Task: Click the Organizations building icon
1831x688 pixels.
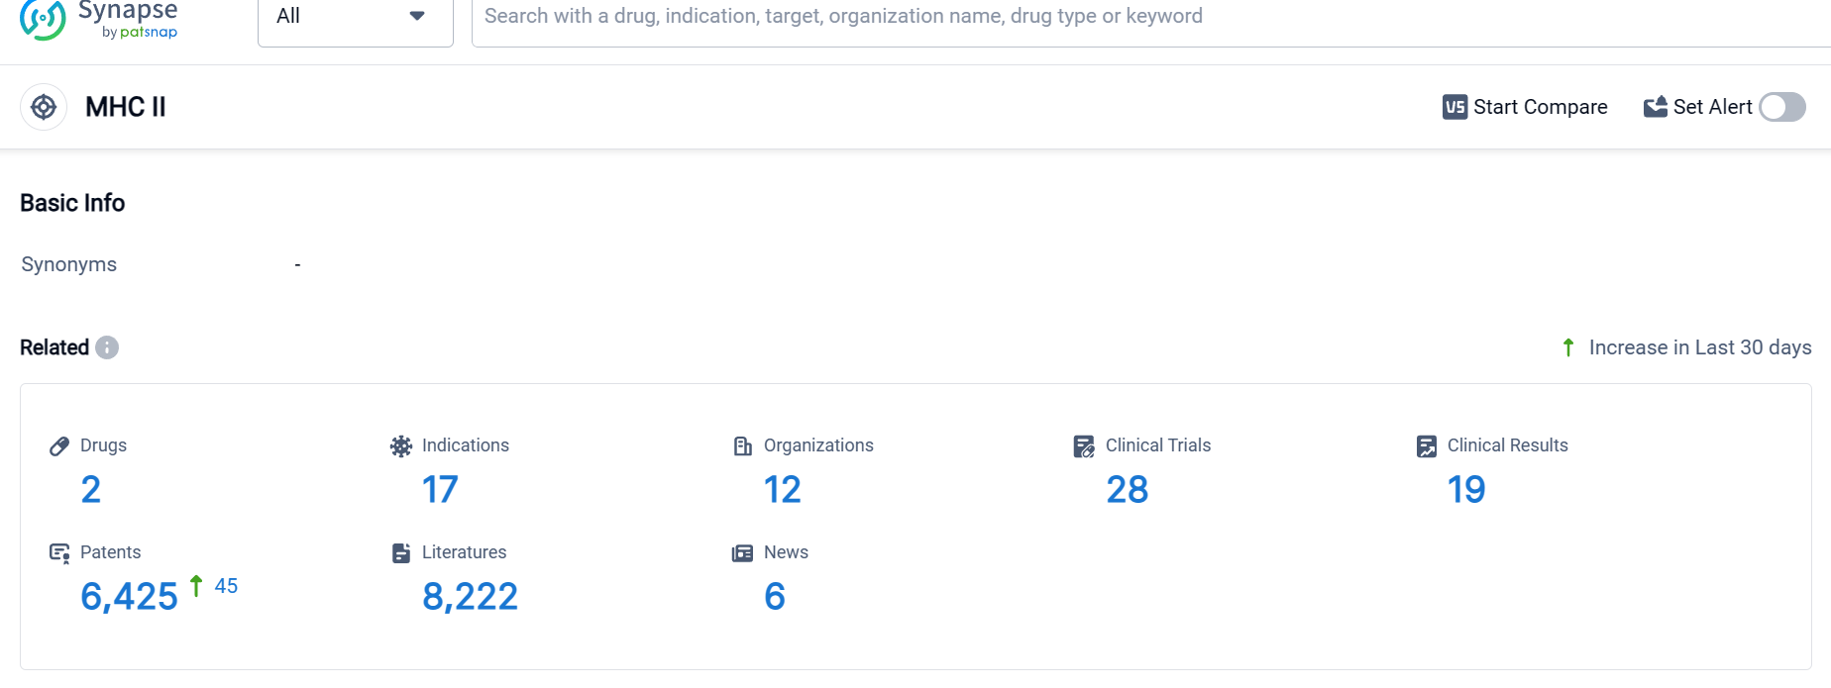Action: tap(743, 446)
